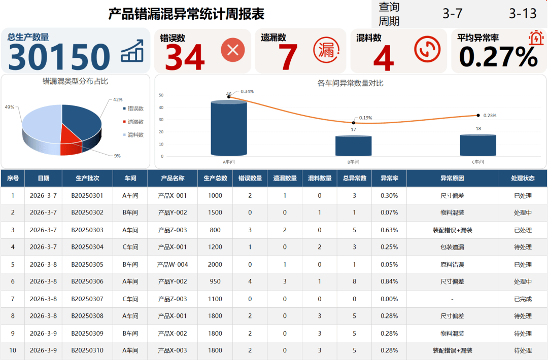This screenshot has height=360, width=548.
Task: Click the C车间 0.23% line data point
Action: [x=478, y=116]
